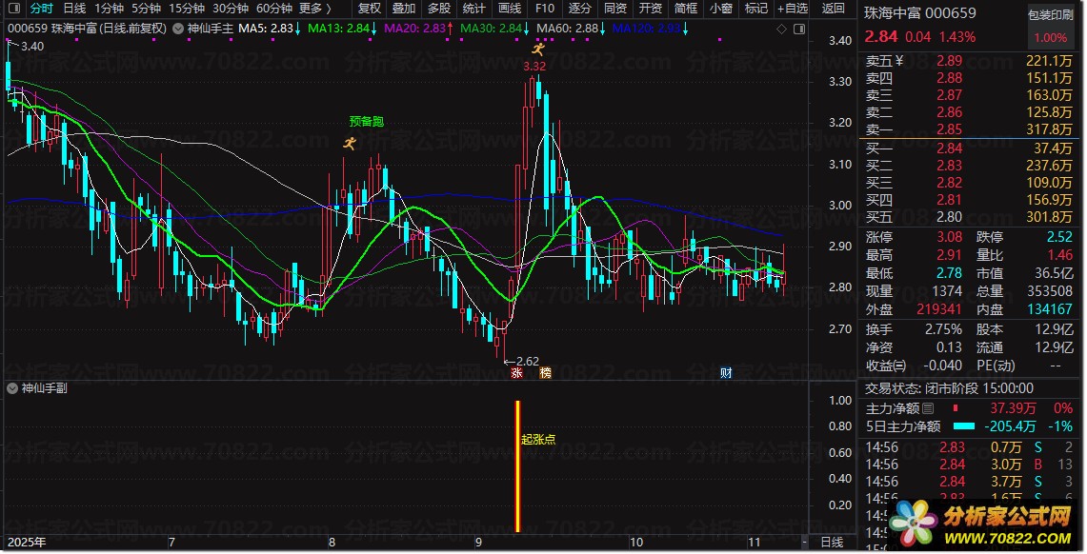The width and height of the screenshot is (1087, 554).
Task: Toggle the sidebar panel icon beside 分时
Action: (14, 9)
